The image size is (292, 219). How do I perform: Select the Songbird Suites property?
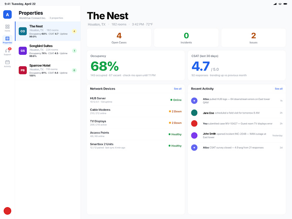tap(48, 51)
